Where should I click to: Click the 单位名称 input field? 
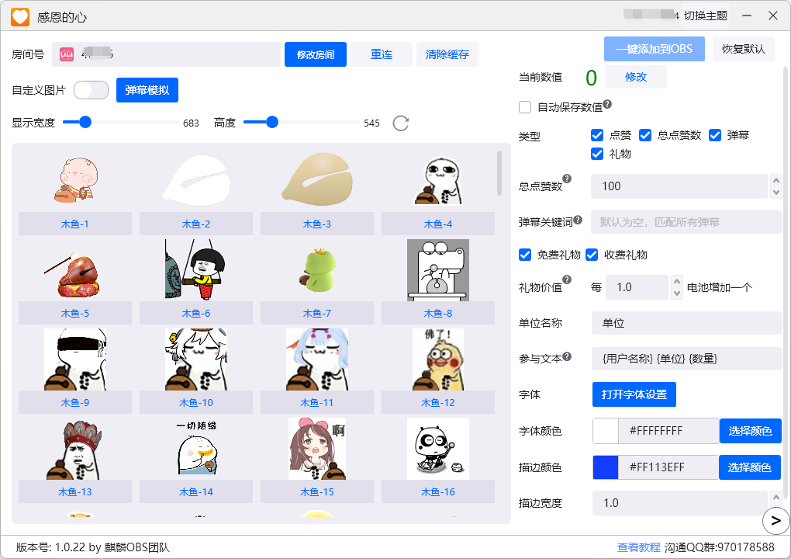coord(686,323)
